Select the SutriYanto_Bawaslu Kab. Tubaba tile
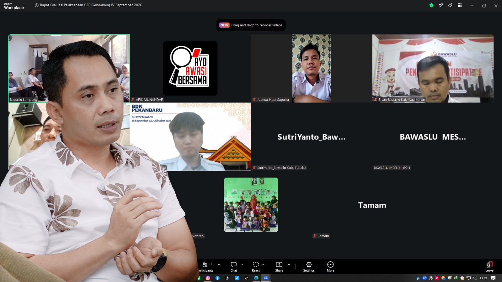Viewport: 502px width, 282px height. pos(312,137)
